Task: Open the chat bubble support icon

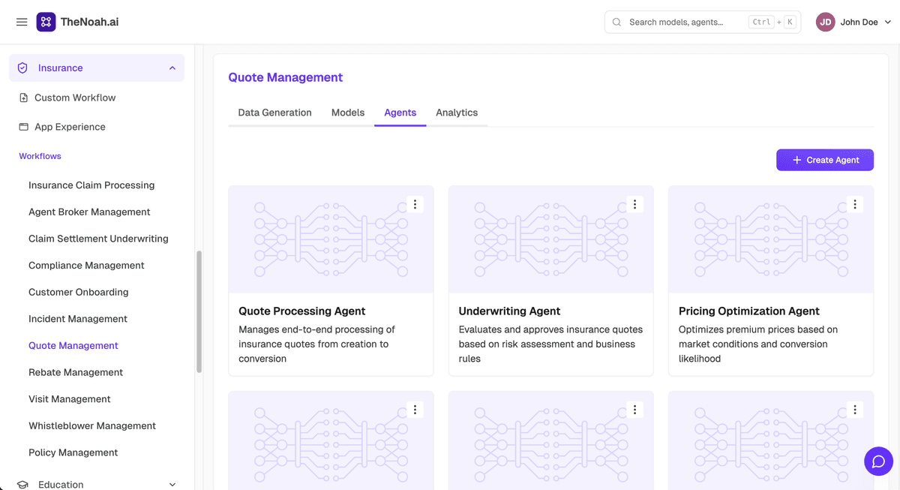Action: coord(878,461)
